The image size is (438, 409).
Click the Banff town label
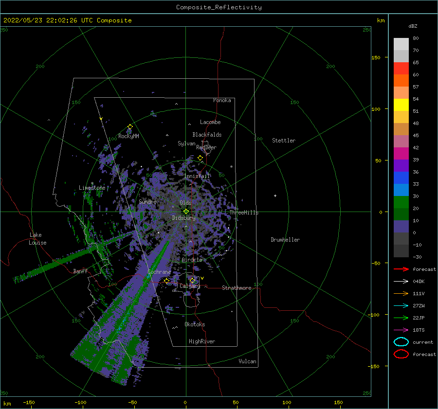[x=80, y=271]
